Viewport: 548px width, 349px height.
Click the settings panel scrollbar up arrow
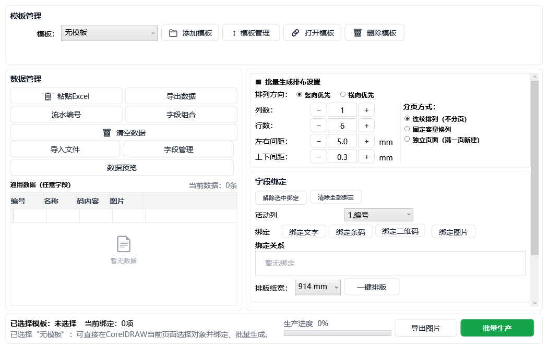535,77
